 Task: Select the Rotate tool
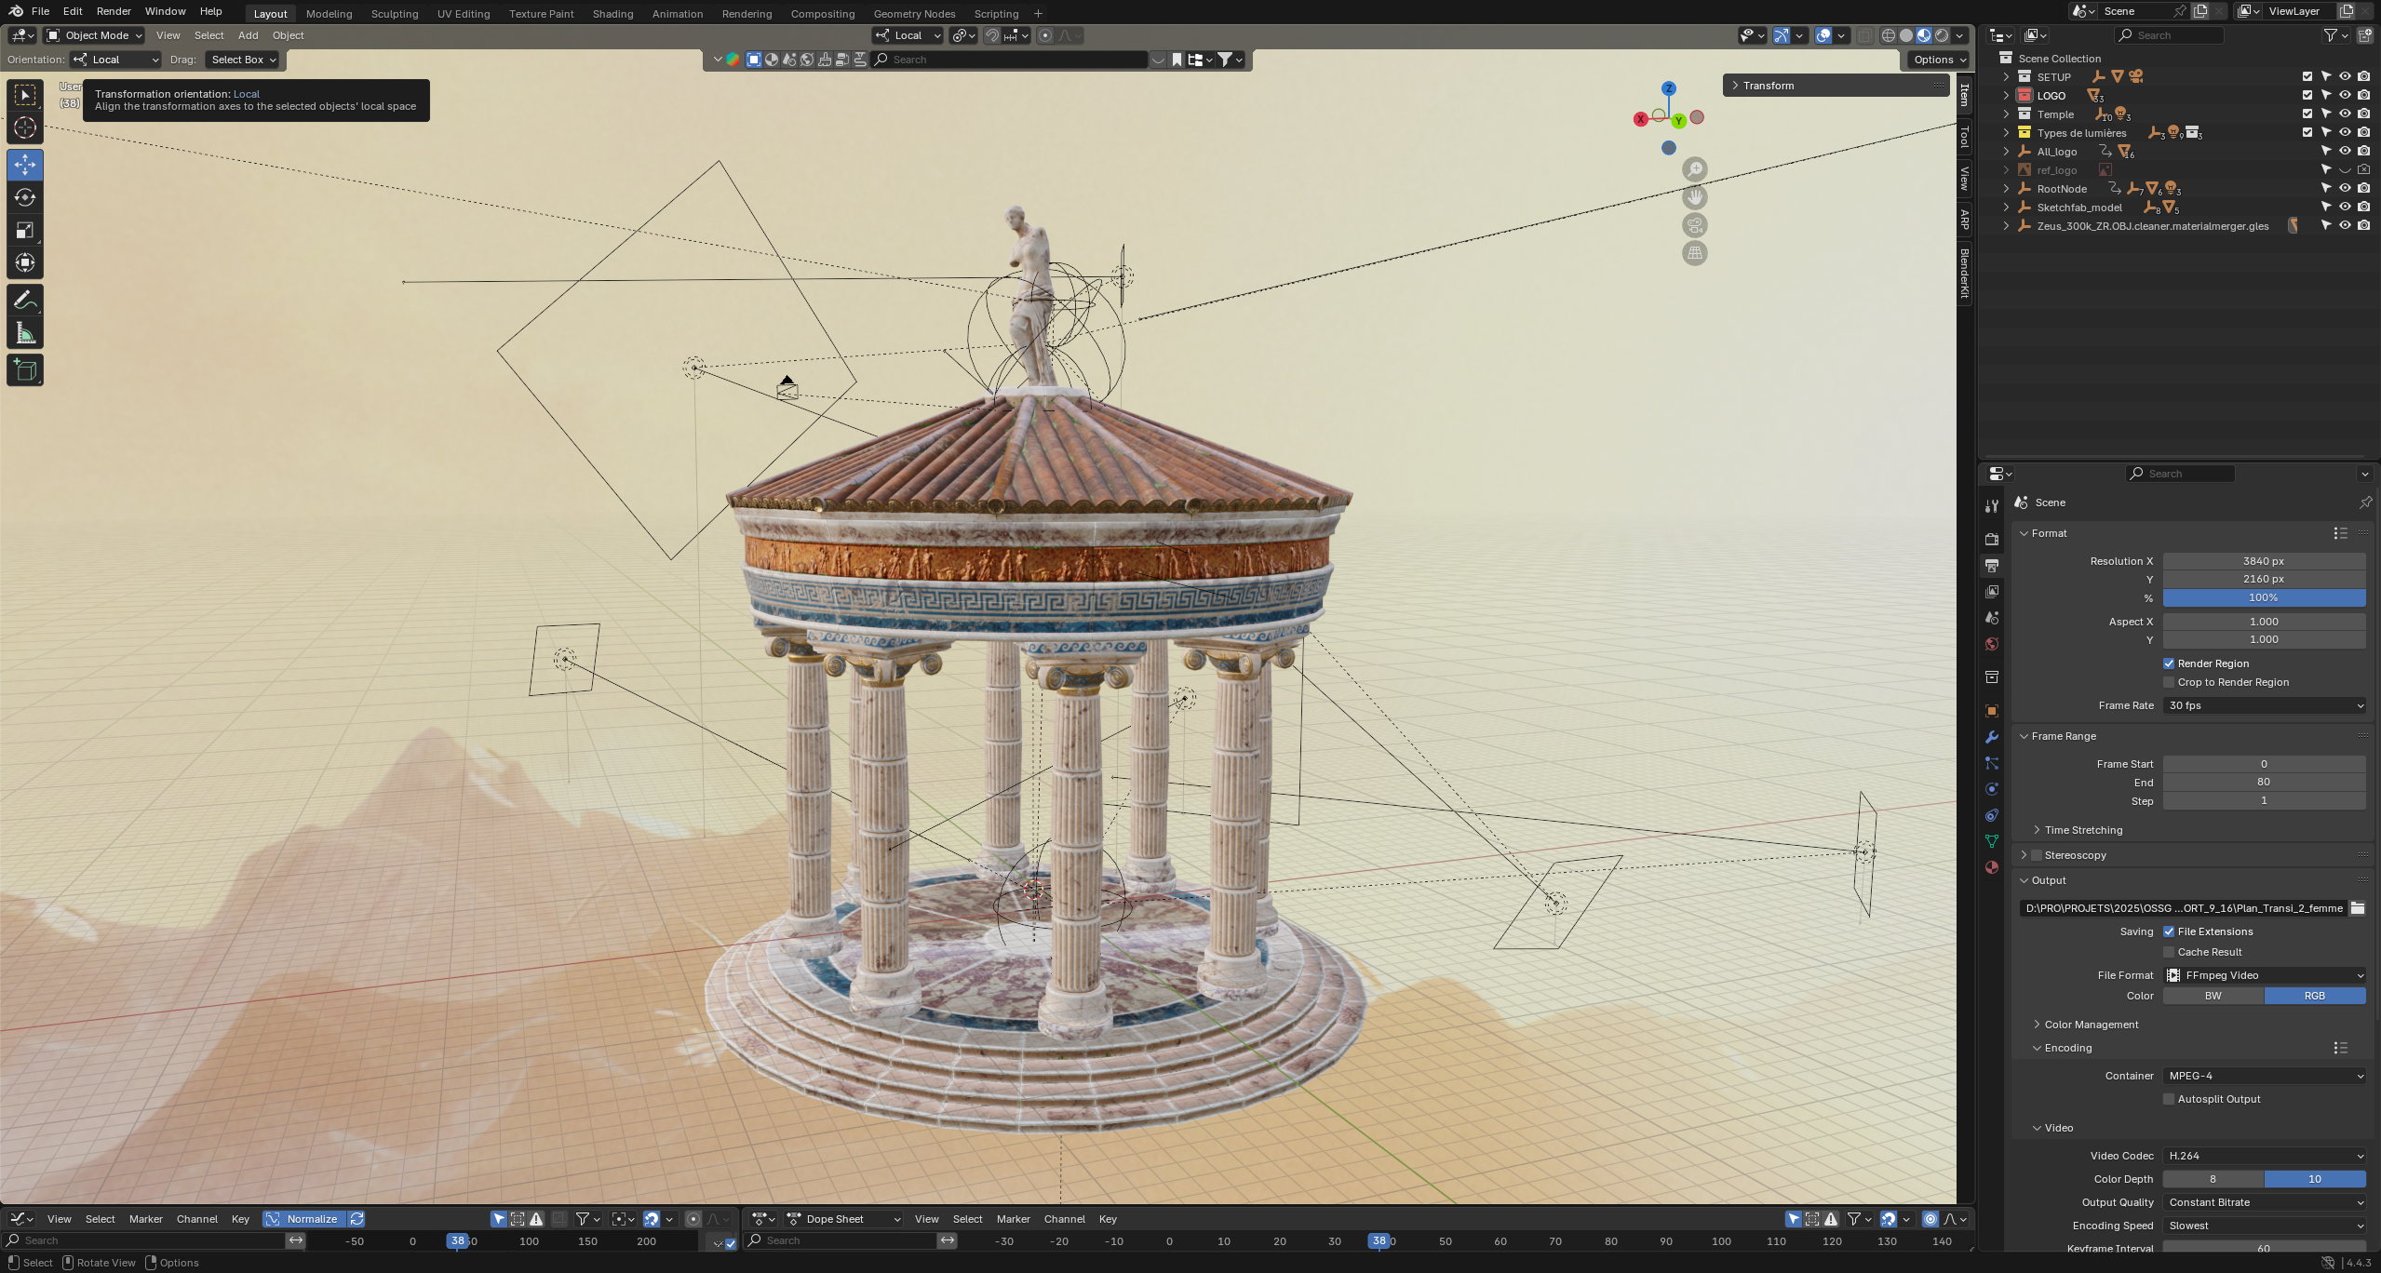(x=24, y=196)
